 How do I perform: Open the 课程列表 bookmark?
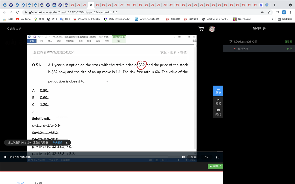coord(191,19)
